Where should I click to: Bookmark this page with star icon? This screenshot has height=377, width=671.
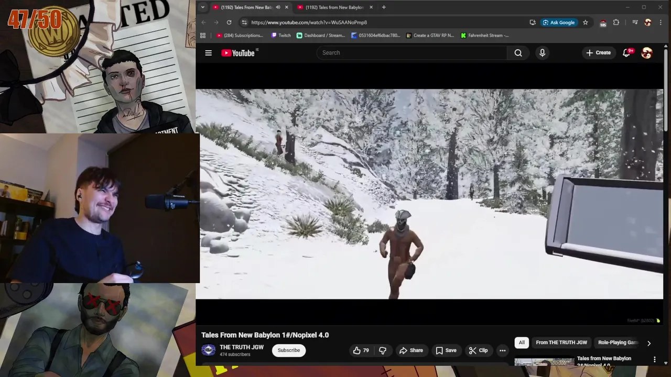point(585,23)
